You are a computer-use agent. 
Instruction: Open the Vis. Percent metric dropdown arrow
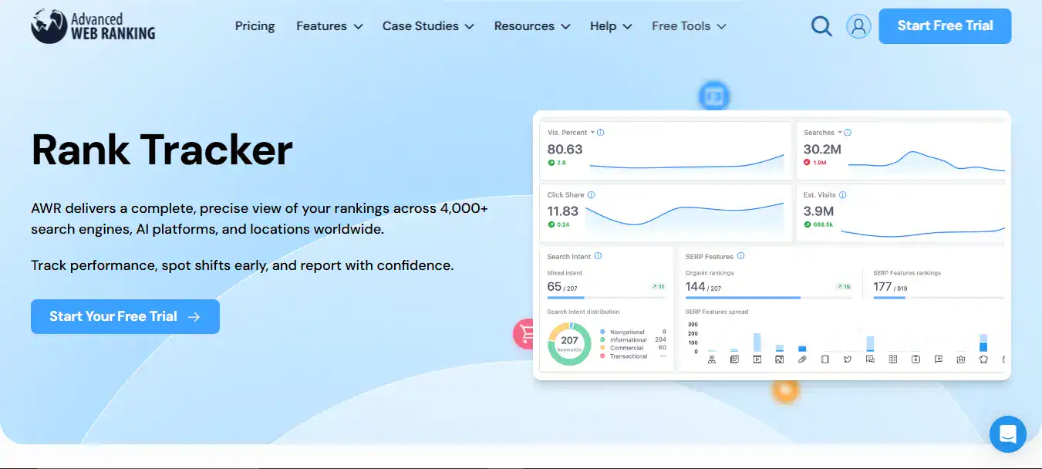pos(592,133)
